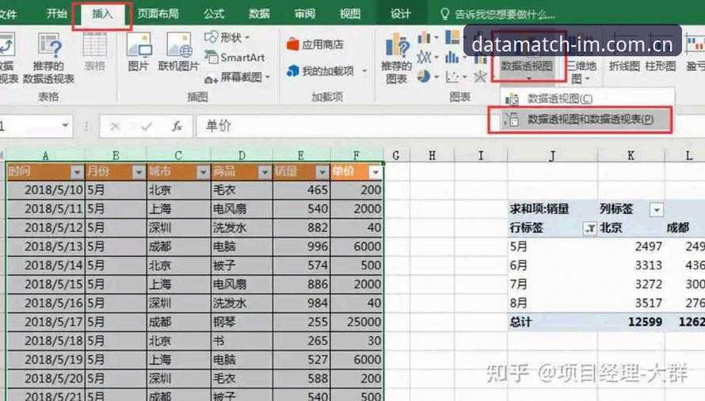Select the 书 cell in the 商品 column
Screen dimensions: 705x401
click(242, 341)
